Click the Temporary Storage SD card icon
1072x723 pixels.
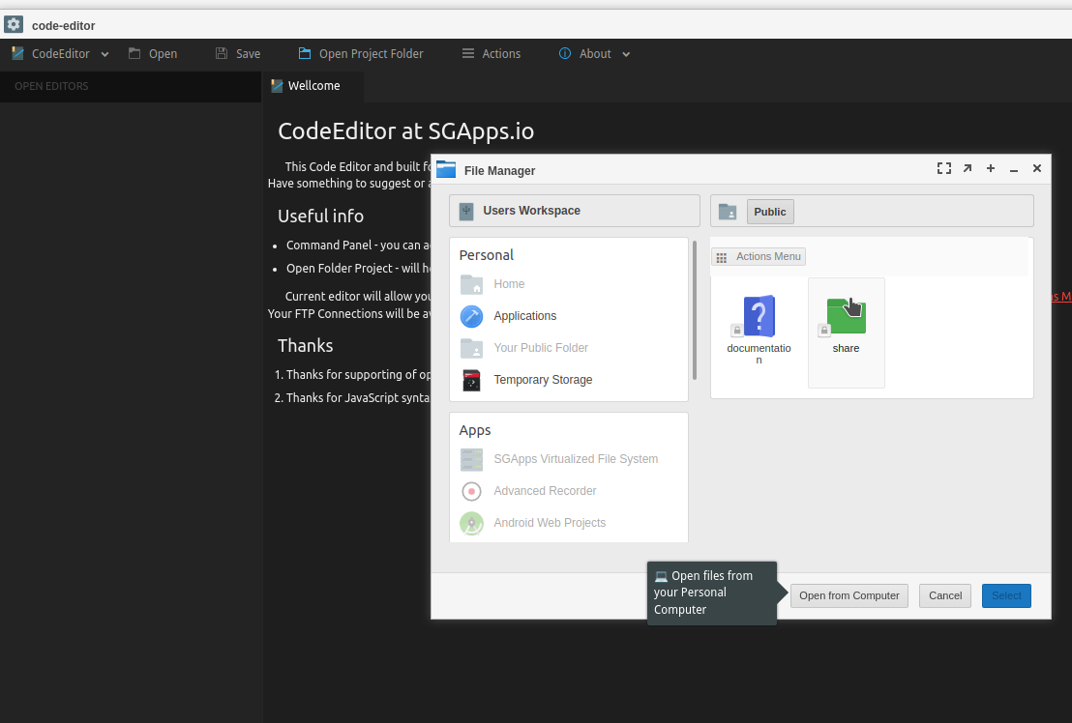coord(472,380)
